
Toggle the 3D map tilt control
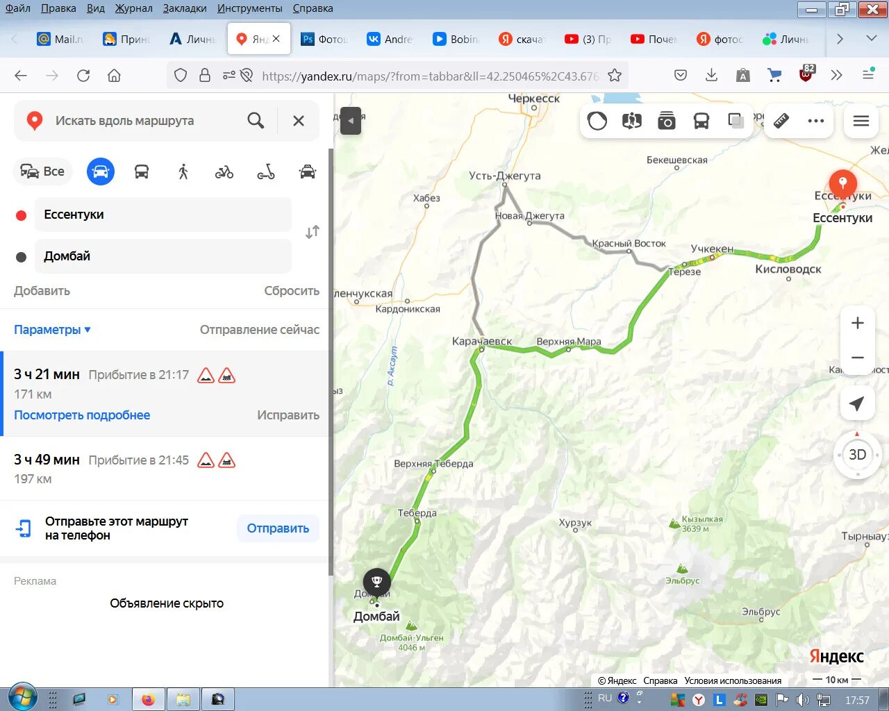pyautogui.click(x=858, y=455)
